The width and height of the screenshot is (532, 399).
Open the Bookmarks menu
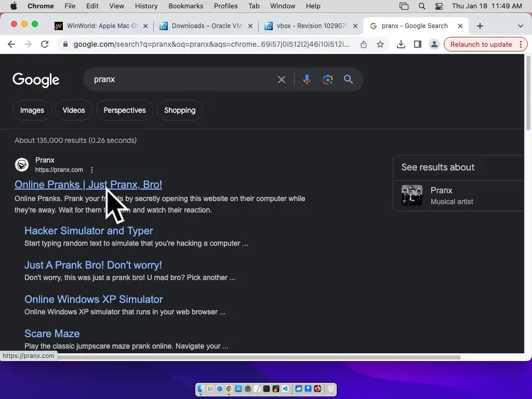coord(185,6)
